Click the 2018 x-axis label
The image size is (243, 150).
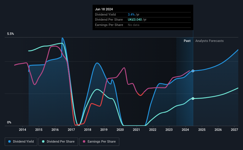(88, 130)
